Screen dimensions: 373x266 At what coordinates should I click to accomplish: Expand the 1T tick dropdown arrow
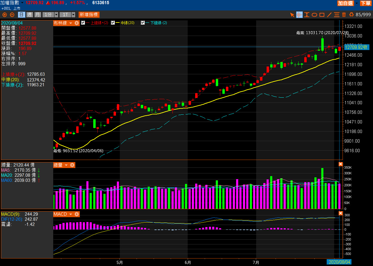[x=73, y=15]
